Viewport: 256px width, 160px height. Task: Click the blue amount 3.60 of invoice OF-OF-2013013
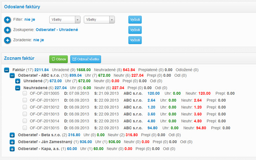click(151, 114)
